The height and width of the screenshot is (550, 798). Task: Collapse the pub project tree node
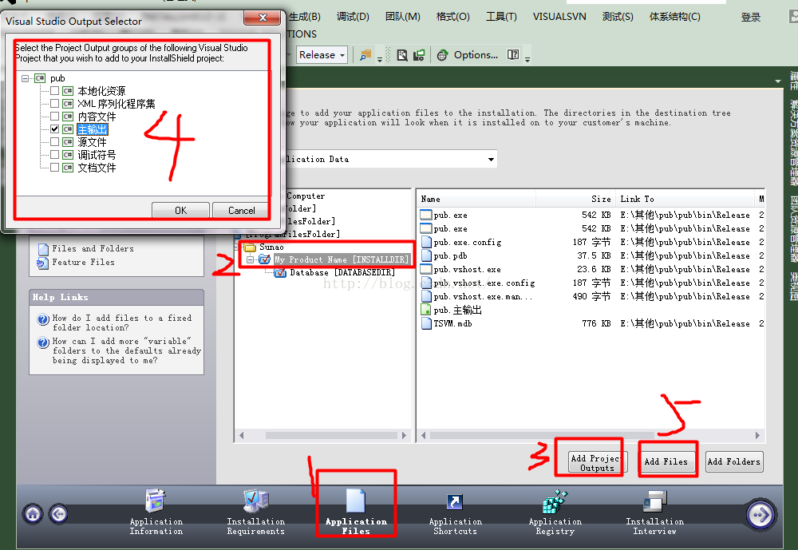(x=25, y=78)
